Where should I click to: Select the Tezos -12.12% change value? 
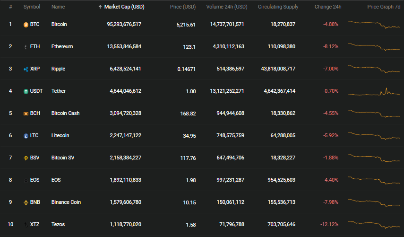[x=329, y=224]
